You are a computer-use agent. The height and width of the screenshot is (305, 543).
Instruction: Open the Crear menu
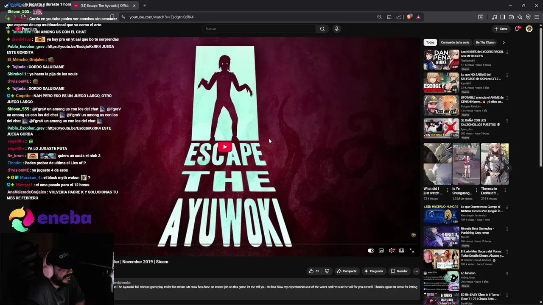[501, 29]
